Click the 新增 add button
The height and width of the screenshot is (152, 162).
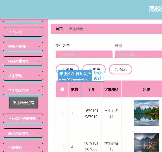click(x=67, y=69)
